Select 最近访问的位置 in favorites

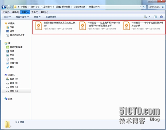click(17, 35)
